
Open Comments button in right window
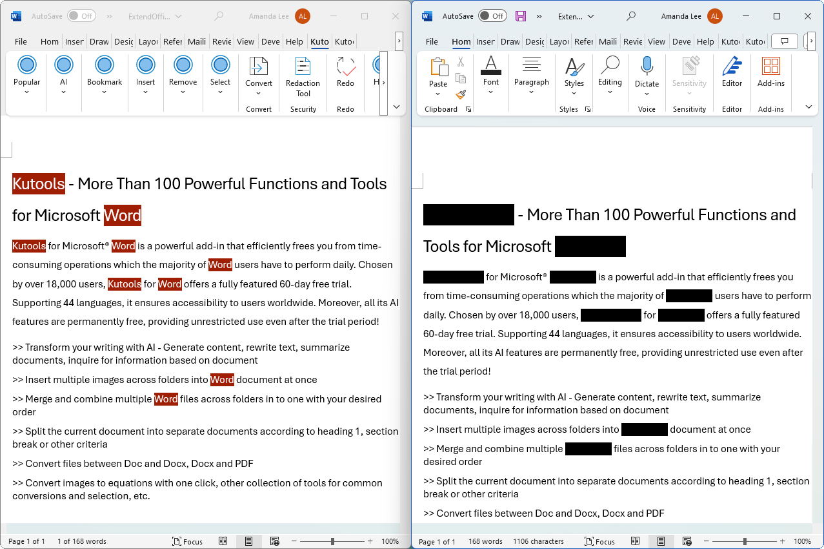coord(785,41)
